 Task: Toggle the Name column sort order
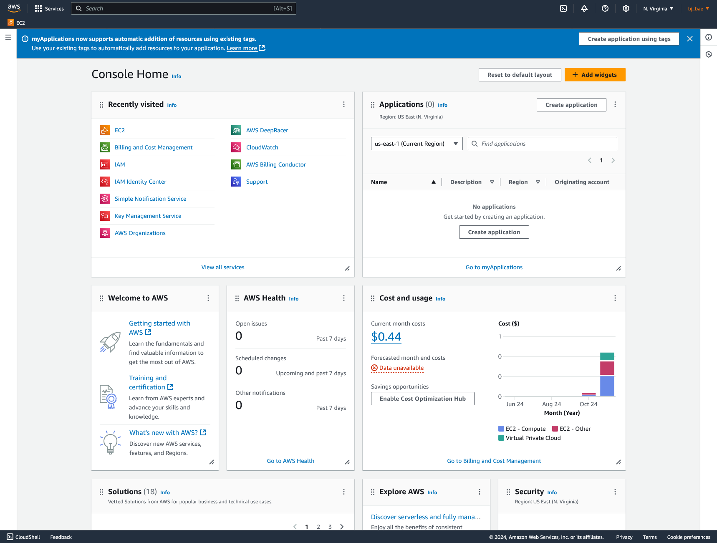434,182
